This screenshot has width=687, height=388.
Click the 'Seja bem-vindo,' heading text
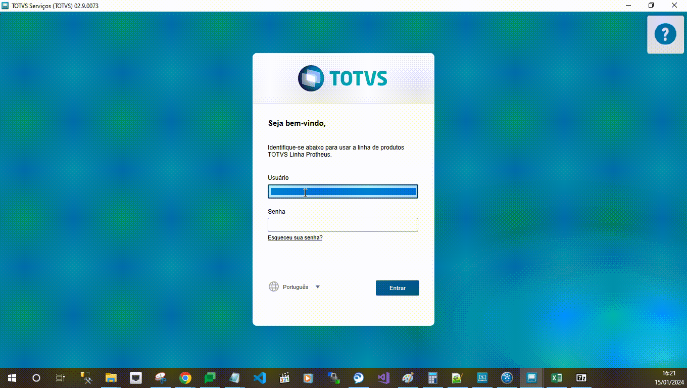pyautogui.click(x=297, y=123)
